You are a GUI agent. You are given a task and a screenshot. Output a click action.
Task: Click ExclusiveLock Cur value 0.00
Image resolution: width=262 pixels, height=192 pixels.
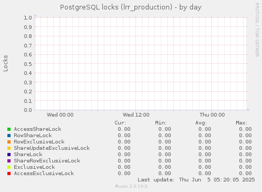124,167
